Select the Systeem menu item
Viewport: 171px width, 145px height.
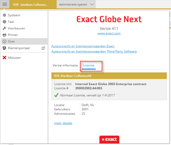[x=24, y=15]
